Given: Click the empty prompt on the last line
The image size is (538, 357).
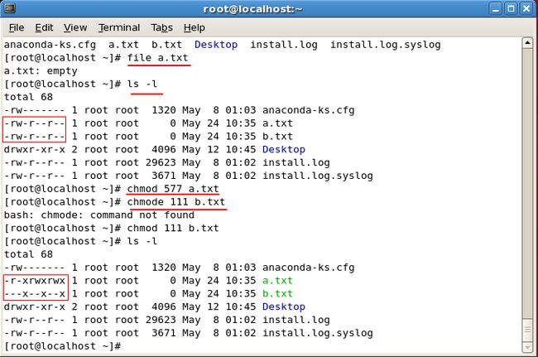Looking at the screenshot, I should point(62,346).
